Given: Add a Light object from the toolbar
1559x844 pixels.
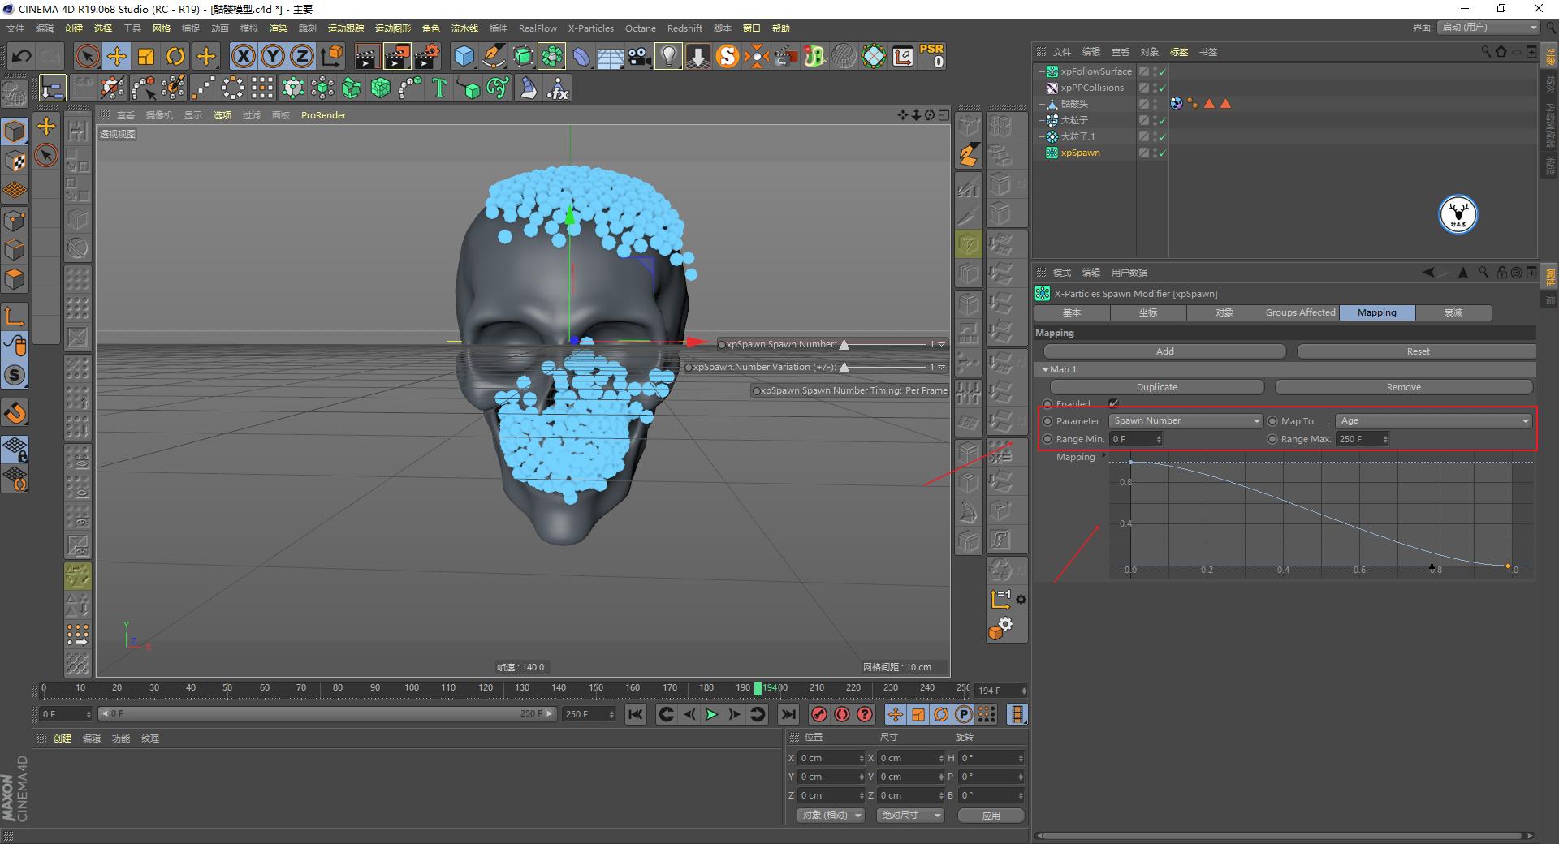Looking at the screenshot, I should (667, 56).
